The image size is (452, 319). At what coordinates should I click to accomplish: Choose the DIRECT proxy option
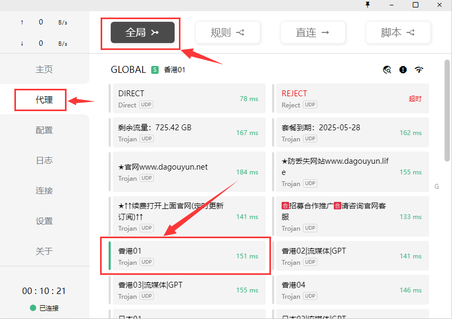point(186,98)
